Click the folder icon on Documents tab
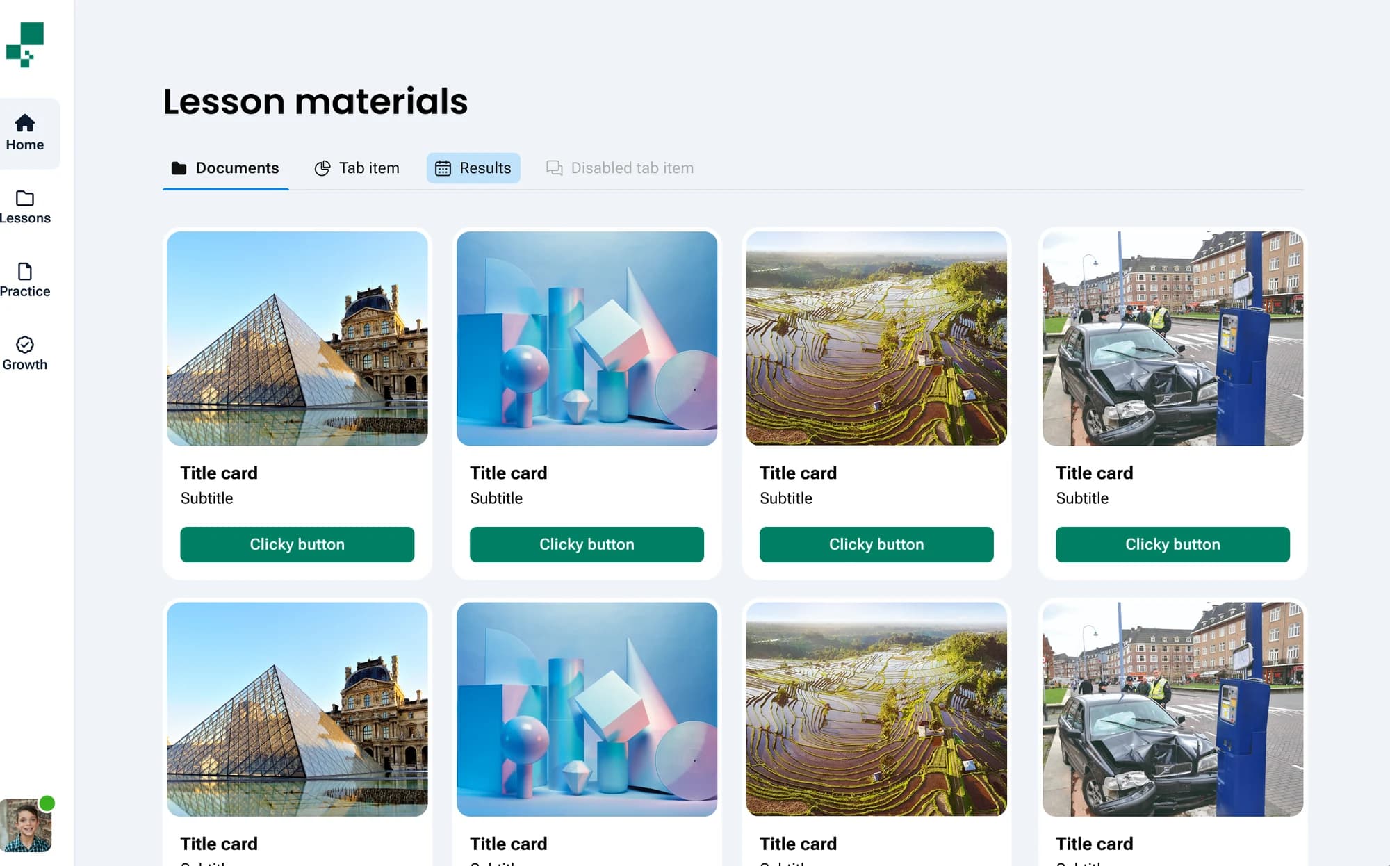The width and height of the screenshot is (1390, 866). tap(179, 168)
